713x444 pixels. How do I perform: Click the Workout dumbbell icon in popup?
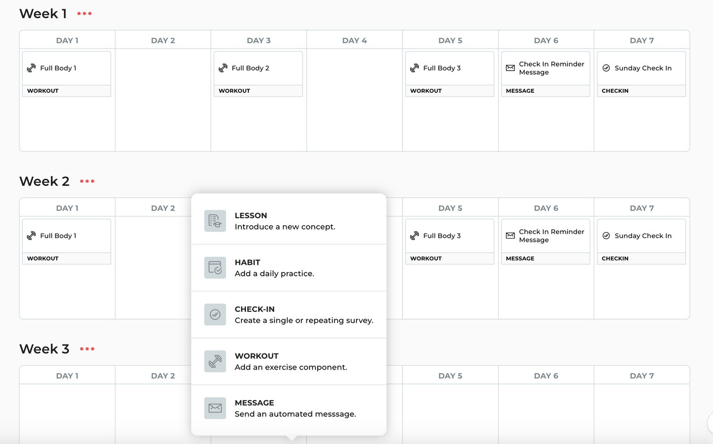215,361
